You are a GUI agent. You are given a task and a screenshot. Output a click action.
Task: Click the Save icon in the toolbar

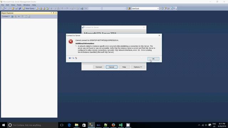[x=16, y=9]
